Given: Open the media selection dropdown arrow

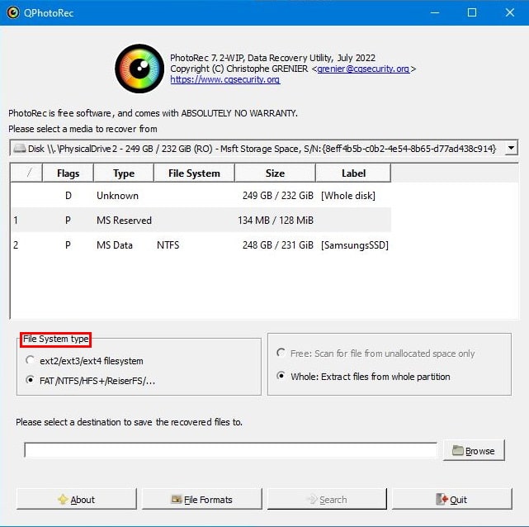Looking at the screenshot, I should tap(511, 148).
